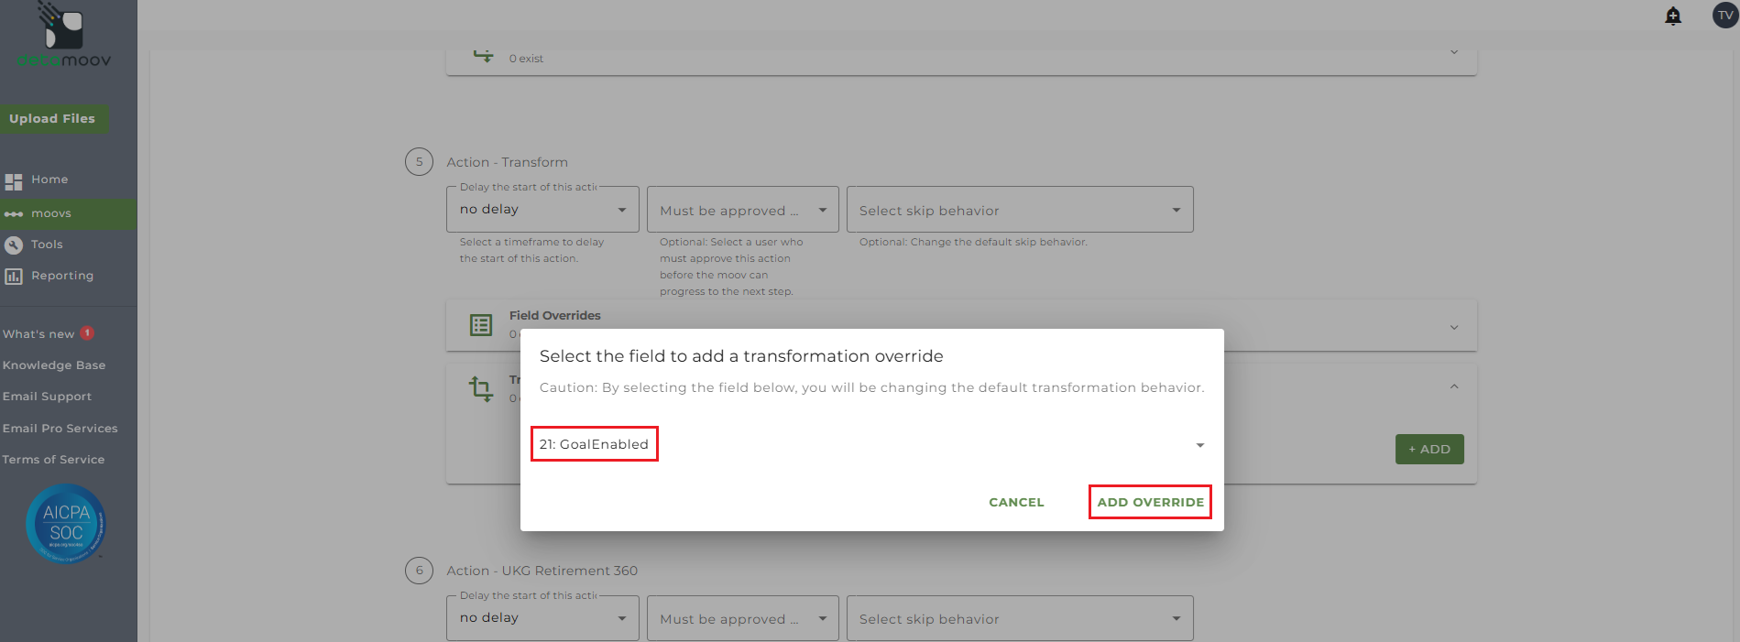Click the Field Overrides list icon
Image resolution: width=1740 pixels, height=642 pixels.
click(x=481, y=325)
